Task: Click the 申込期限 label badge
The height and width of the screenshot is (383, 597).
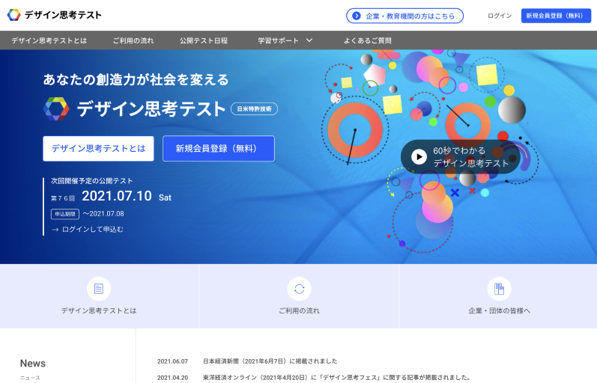Action: [x=65, y=214]
